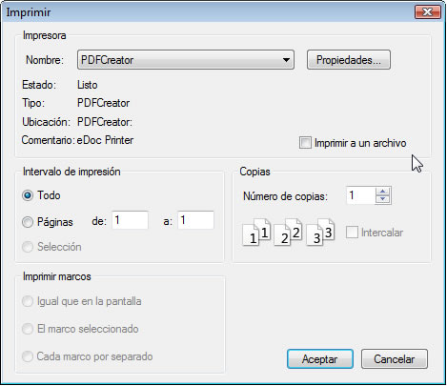Choose the Páginas range radio option
This screenshot has width=447, height=386.
(28, 222)
